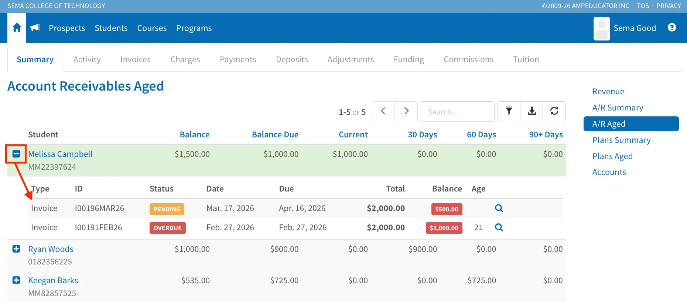687x302 pixels.
Task: Open the Accounts link in sidebar
Action: pos(609,172)
